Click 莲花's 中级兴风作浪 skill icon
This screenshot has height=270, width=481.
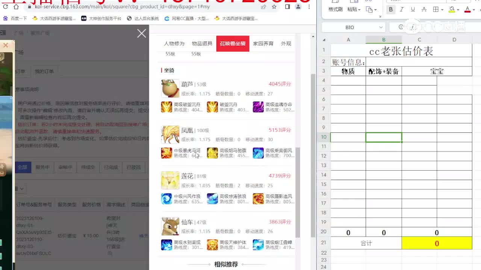166,199
